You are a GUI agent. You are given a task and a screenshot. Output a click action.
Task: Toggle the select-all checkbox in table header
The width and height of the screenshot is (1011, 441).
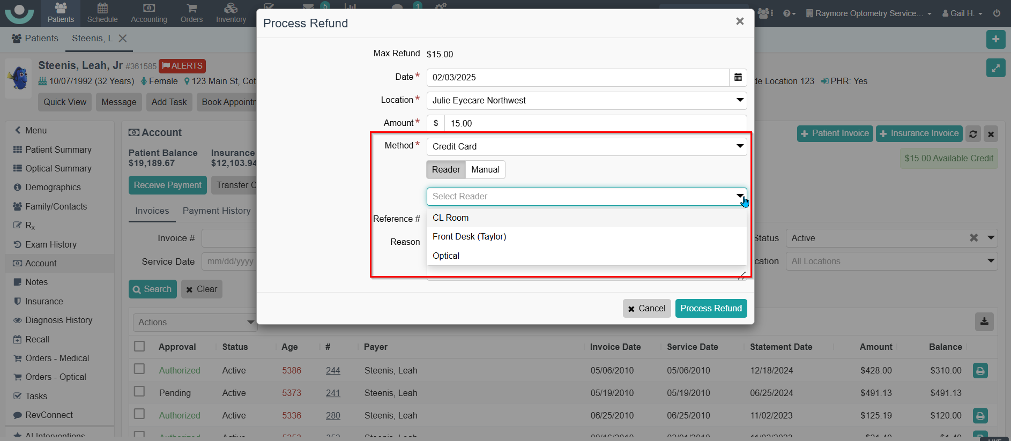click(x=139, y=346)
